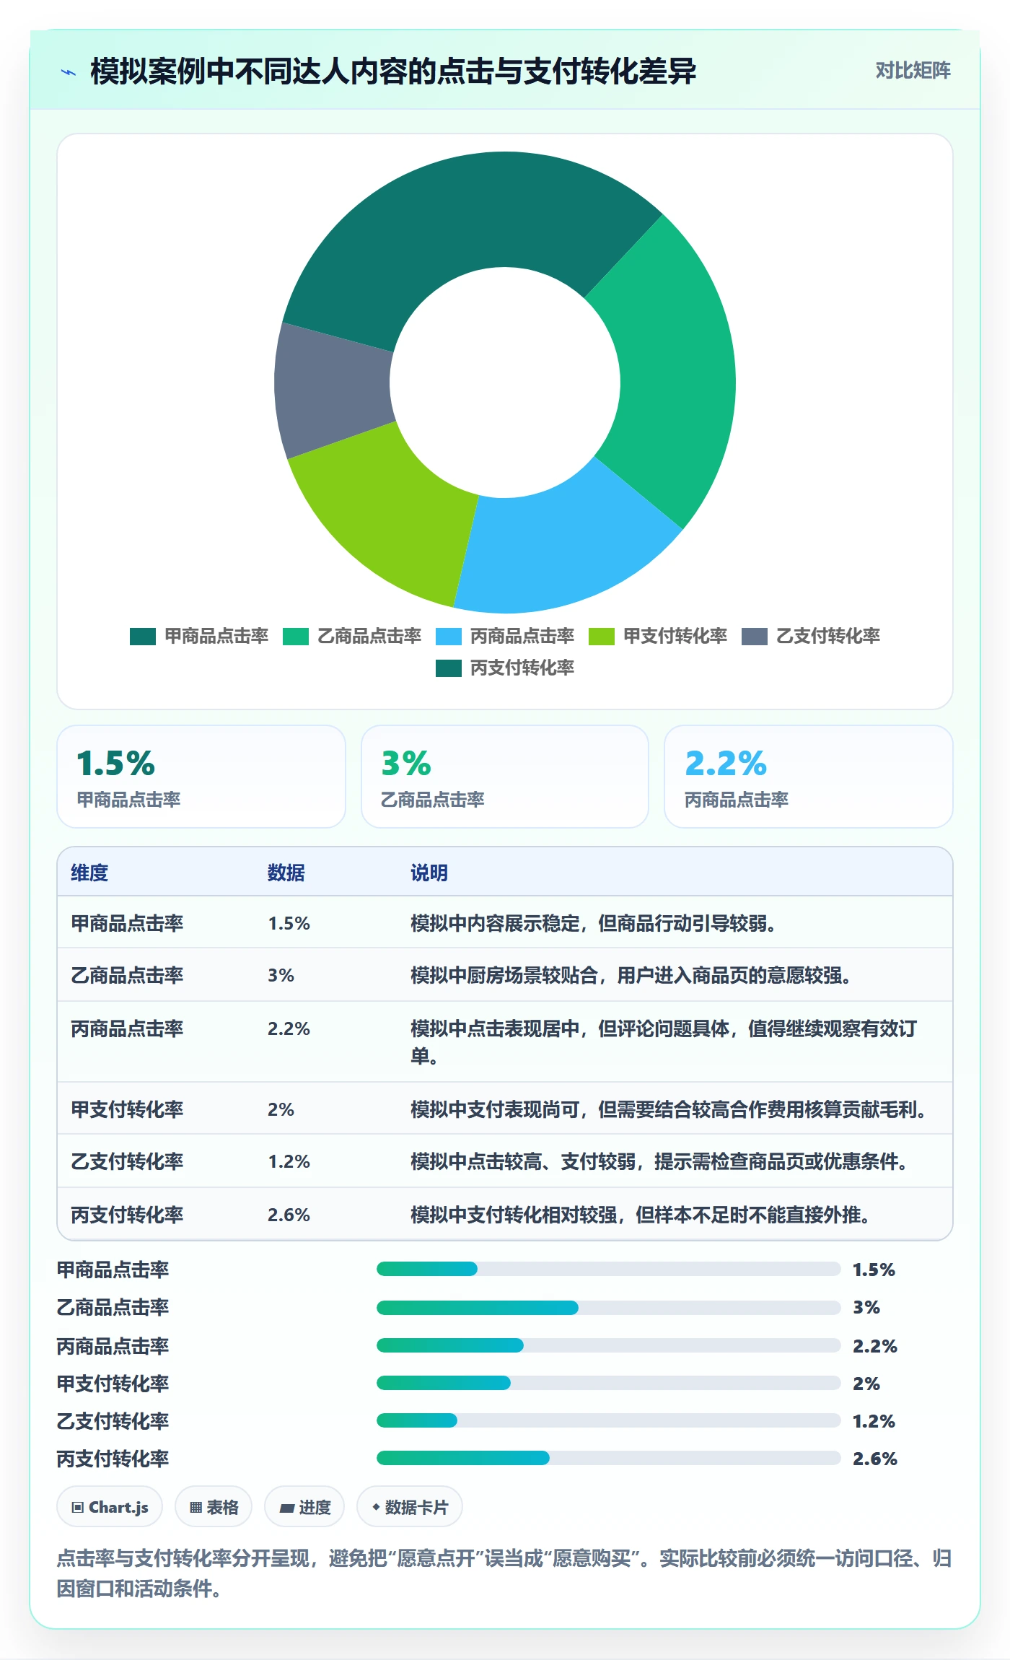
Task: Click the 对比矩阵 label in the header
Action: 913,71
